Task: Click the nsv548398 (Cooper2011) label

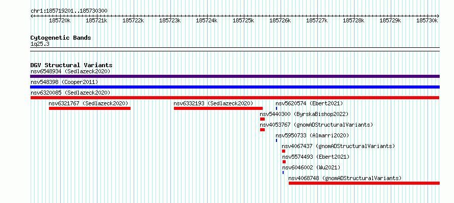Action: pos(64,82)
